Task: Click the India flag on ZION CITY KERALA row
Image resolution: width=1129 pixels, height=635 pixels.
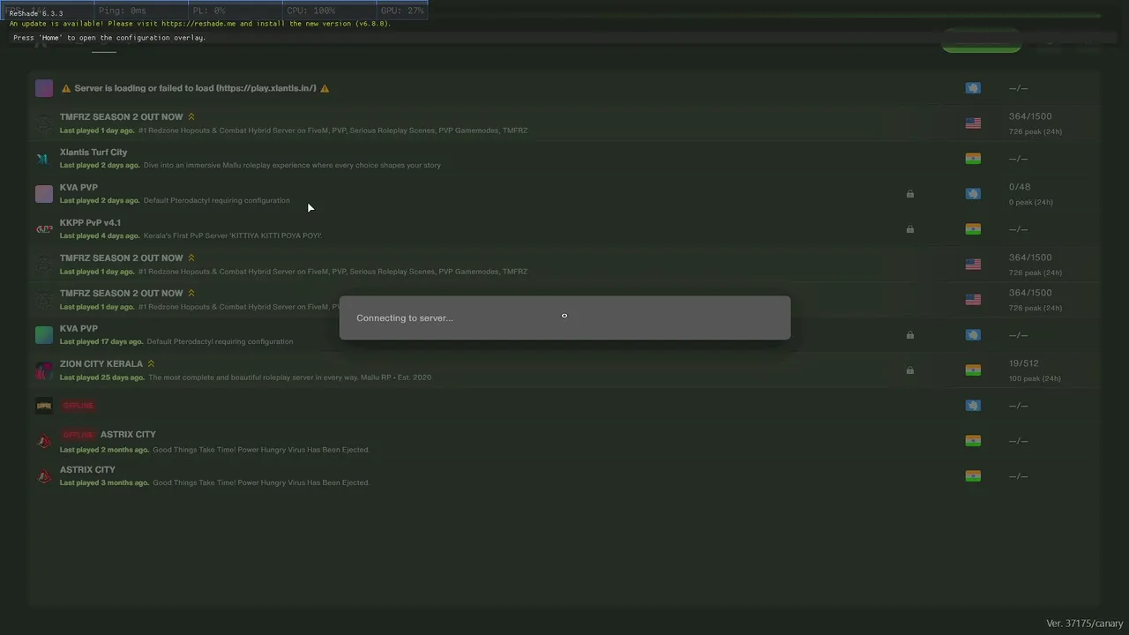Action: point(973,370)
